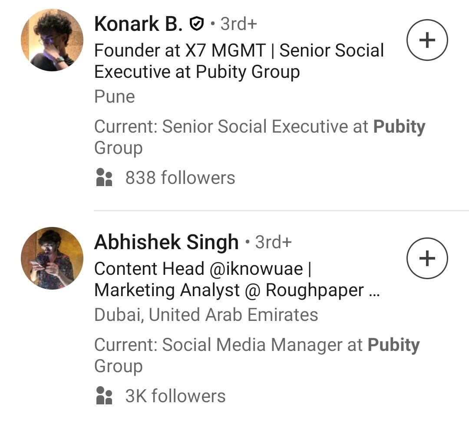Click the 3rd+ label next to Abhishek Singh

click(x=273, y=242)
